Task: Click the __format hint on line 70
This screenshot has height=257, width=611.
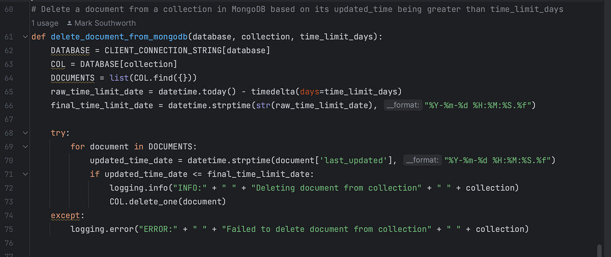Action: pyautogui.click(x=423, y=160)
